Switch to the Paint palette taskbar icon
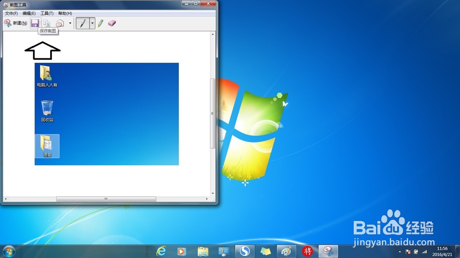The height and width of the screenshot is (258, 460). pyautogui.click(x=286, y=251)
